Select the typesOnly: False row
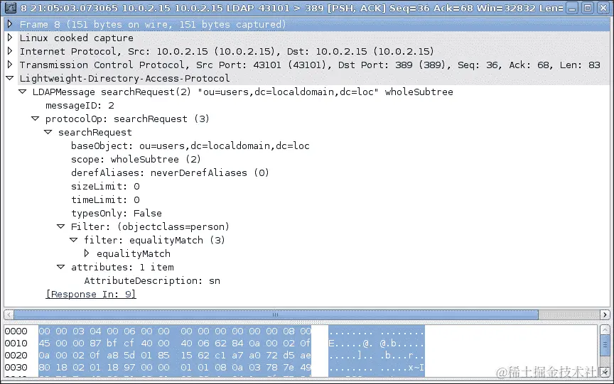The width and height of the screenshot is (614, 384). (117, 214)
